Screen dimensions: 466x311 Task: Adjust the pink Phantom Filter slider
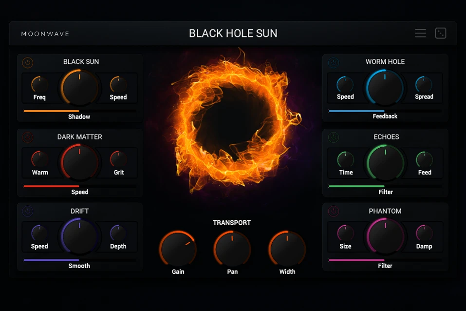tap(385, 260)
